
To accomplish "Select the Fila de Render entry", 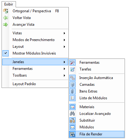I will tap(97, 134).
